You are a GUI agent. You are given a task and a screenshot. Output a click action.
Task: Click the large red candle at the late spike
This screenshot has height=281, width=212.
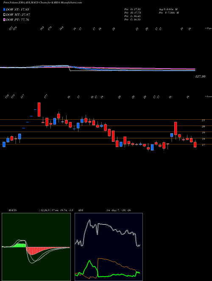point(176,128)
